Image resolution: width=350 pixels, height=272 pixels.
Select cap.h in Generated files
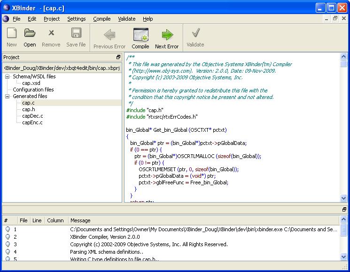coord(29,109)
